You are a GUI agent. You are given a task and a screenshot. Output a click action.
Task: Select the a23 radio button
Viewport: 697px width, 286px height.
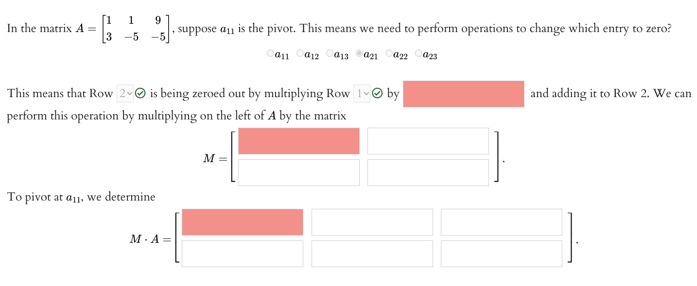point(418,53)
